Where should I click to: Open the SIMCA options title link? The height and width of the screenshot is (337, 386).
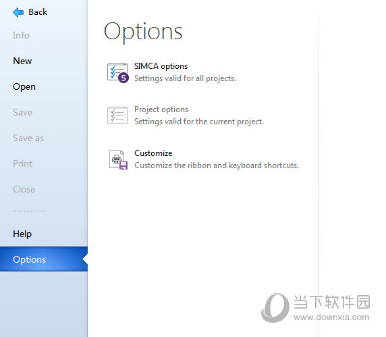[x=161, y=66]
